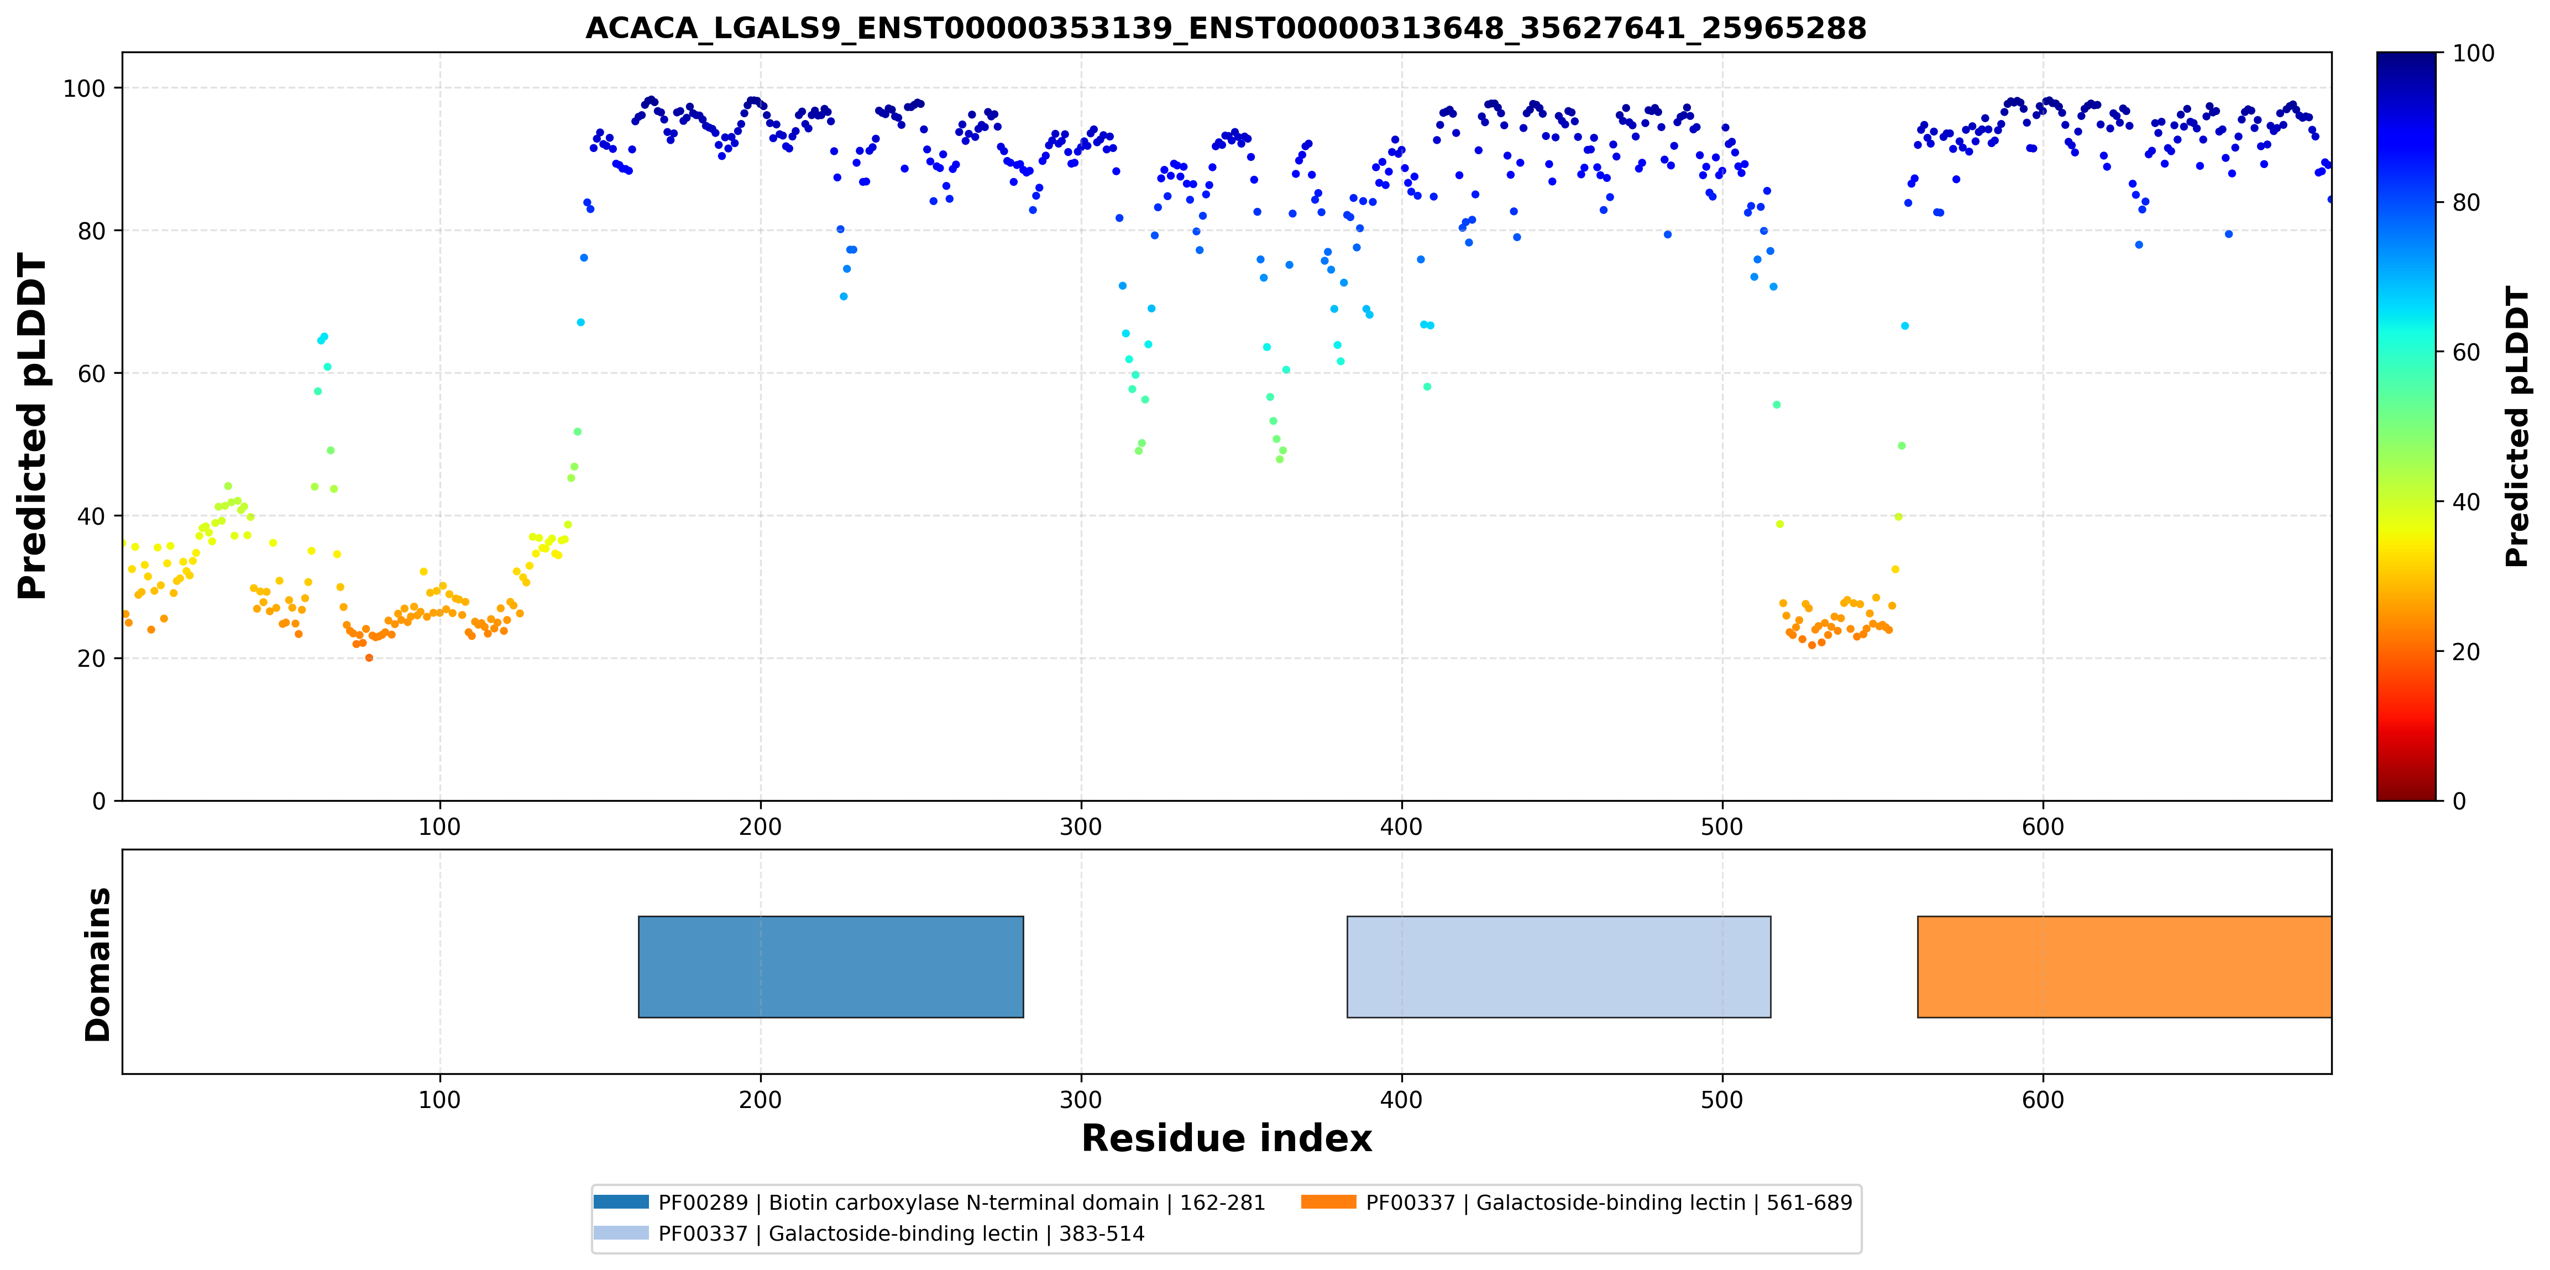Click the 300 tick label below scatter plot
This screenshot has height=1270, width=2550.
click(x=1081, y=827)
